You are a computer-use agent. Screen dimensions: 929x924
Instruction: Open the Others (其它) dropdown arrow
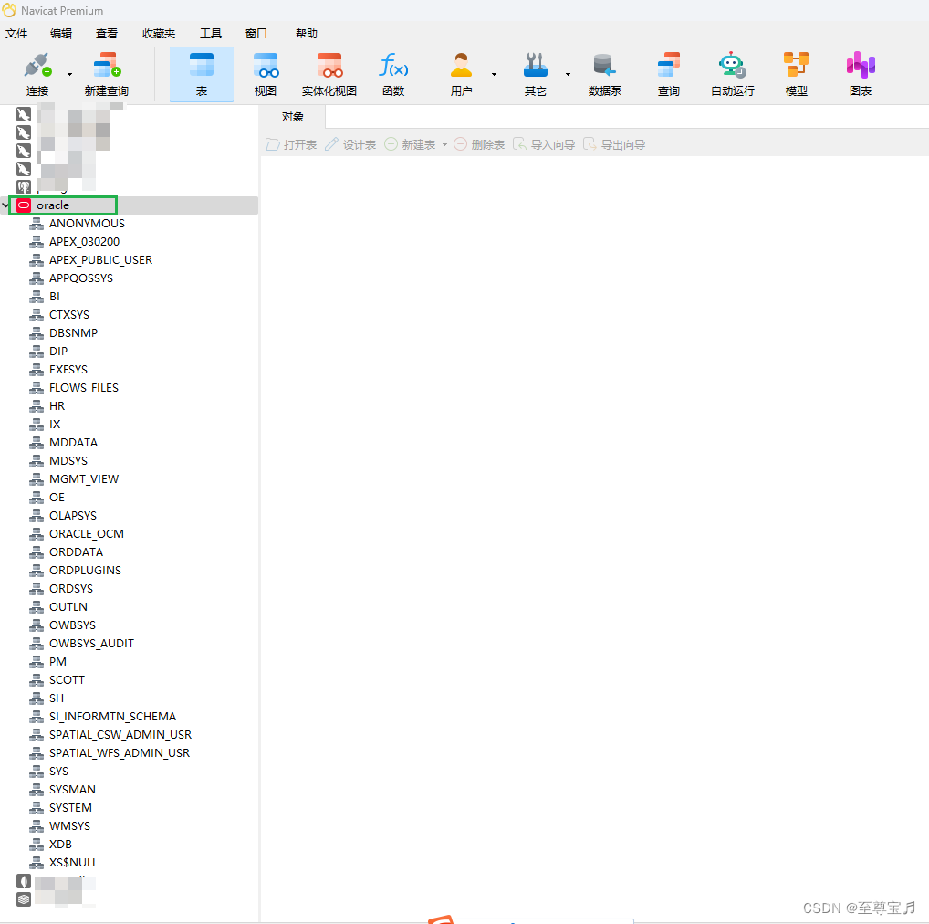(569, 74)
